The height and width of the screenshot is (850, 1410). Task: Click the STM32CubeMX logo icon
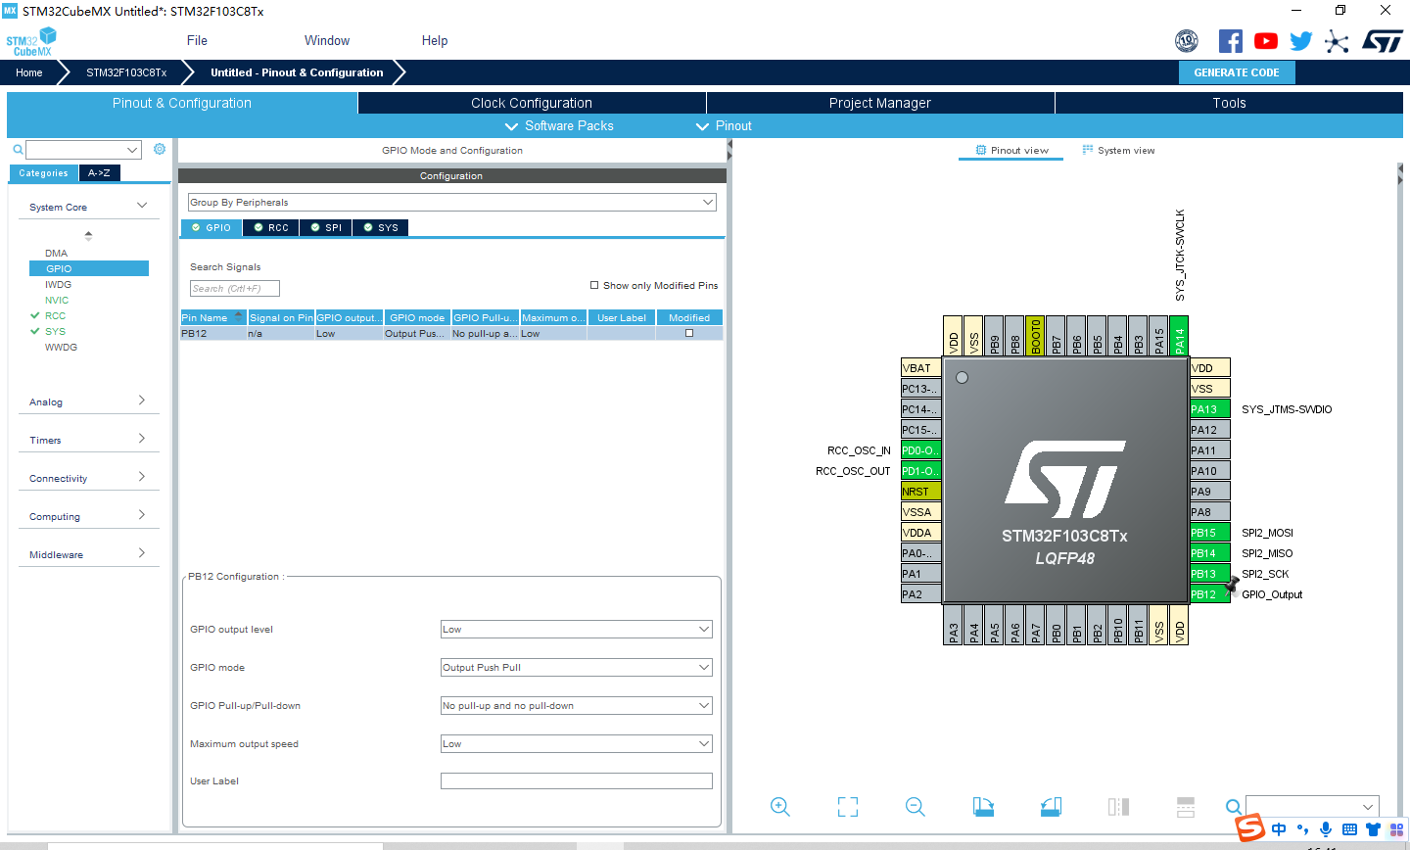(29, 41)
